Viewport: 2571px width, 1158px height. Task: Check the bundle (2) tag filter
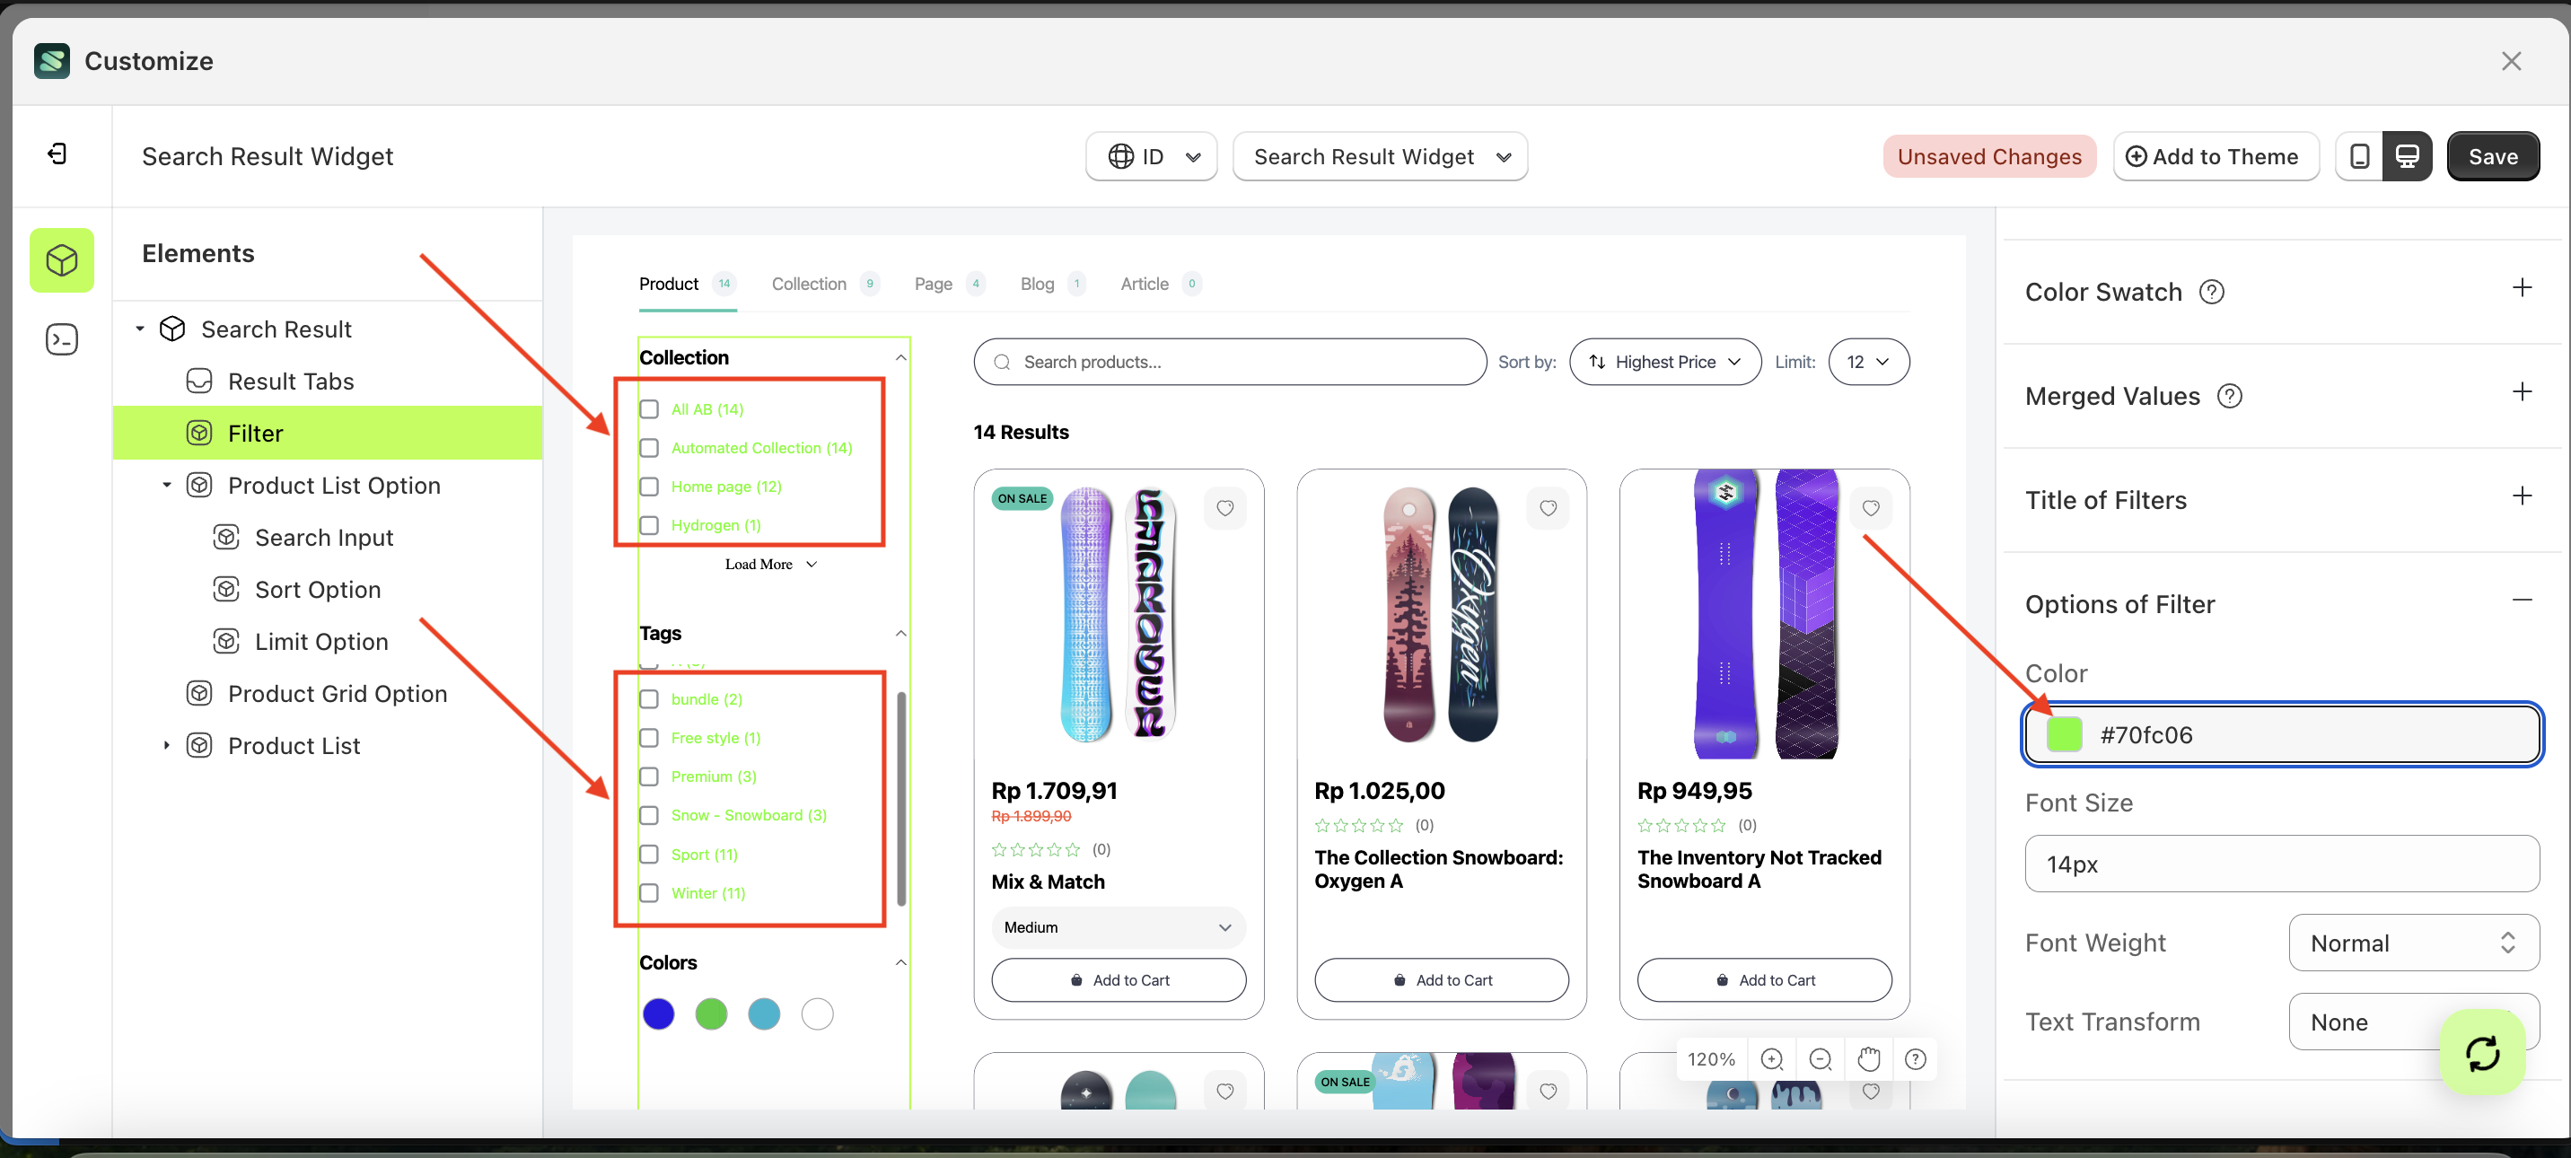coord(650,698)
